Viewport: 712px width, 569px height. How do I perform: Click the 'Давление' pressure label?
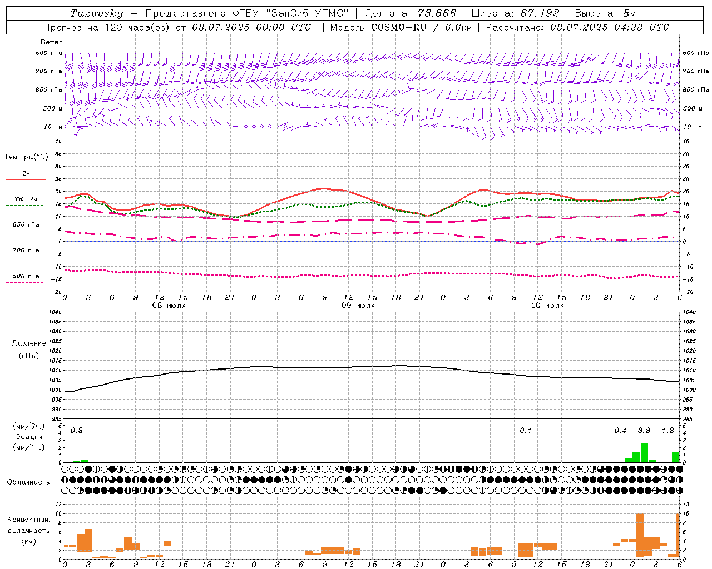[x=28, y=343]
